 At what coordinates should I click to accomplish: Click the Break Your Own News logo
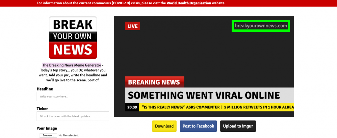73,37
